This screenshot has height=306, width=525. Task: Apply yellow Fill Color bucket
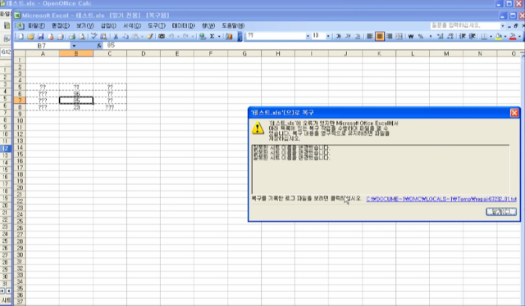click(x=499, y=36)
